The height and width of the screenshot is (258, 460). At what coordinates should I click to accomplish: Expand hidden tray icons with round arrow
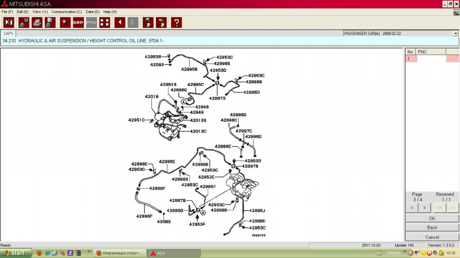(x=411, y=253)
